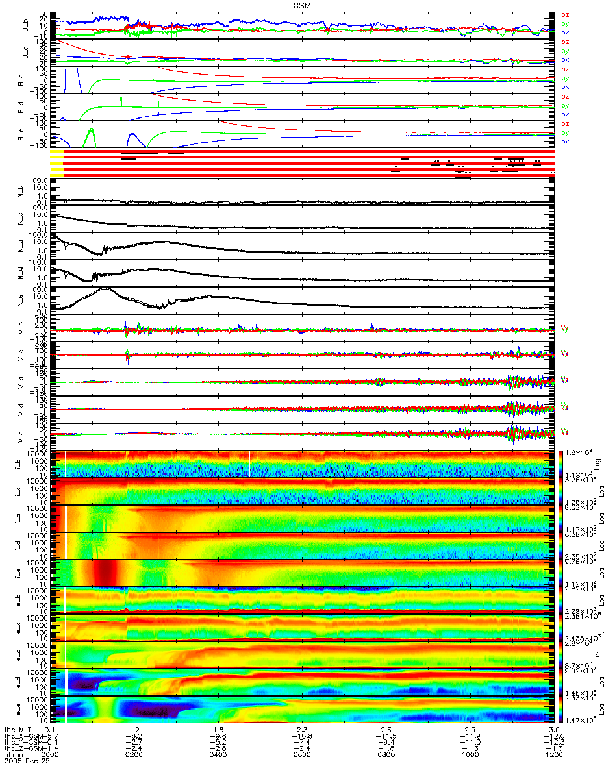Click the green by legend of B_b panel

pos(565,23)
